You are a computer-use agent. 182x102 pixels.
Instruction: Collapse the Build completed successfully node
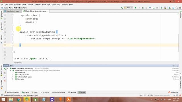[8, 68]
